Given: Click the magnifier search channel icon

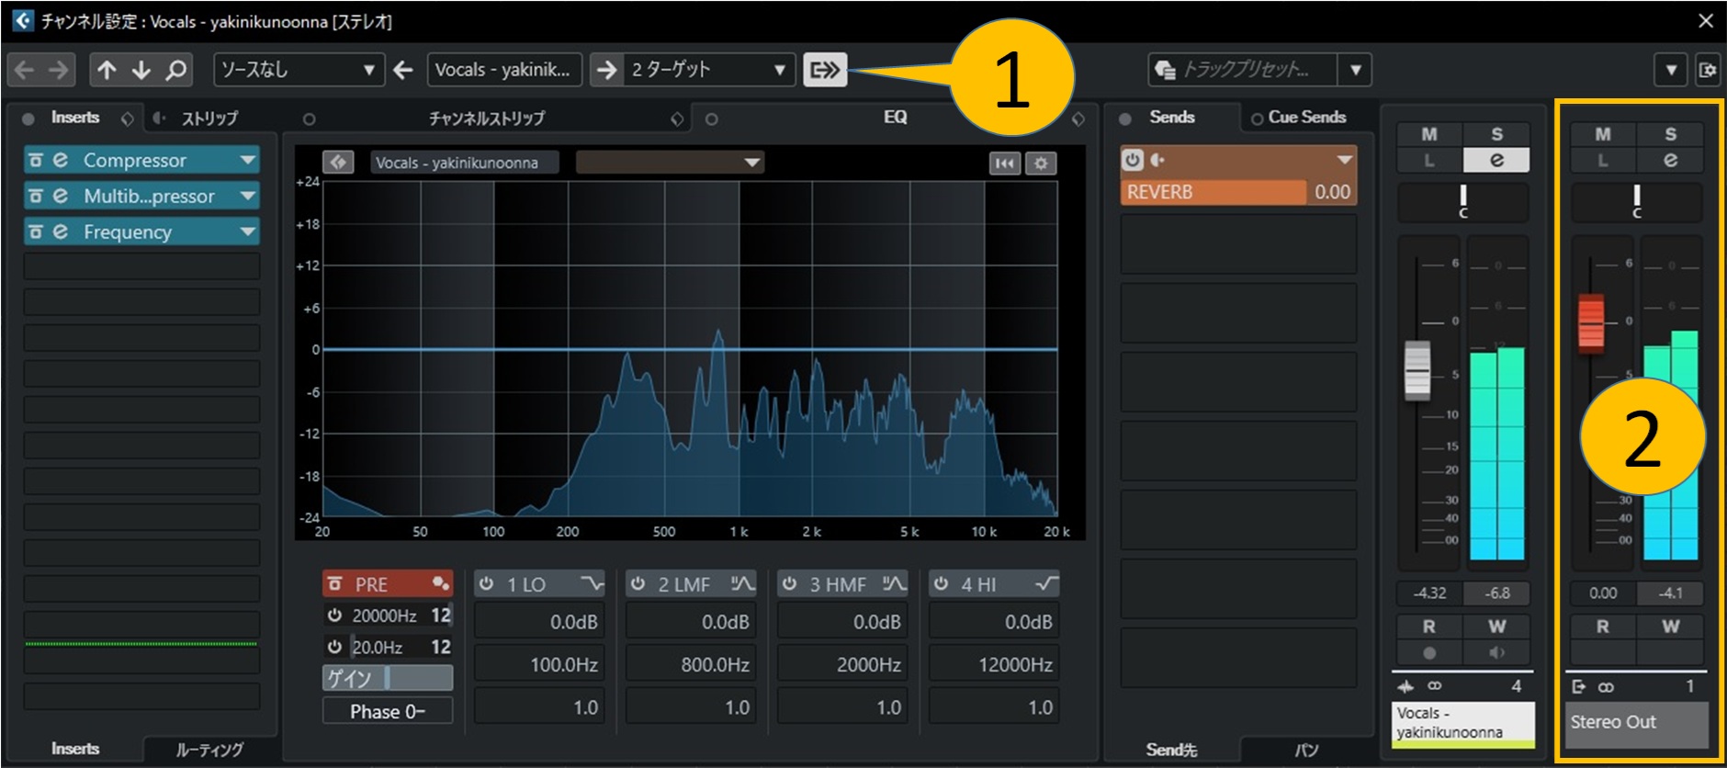Looking at the screenshot, I should click(175, 70).
